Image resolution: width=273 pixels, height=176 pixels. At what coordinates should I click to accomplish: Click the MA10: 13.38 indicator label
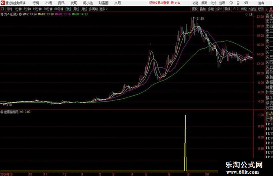(46, 14)
